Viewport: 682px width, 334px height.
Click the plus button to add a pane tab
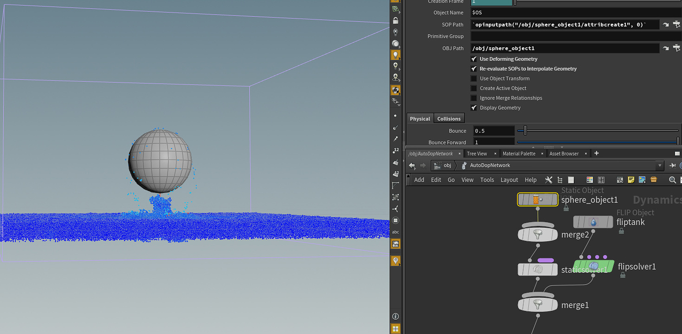tap(596, 153)
